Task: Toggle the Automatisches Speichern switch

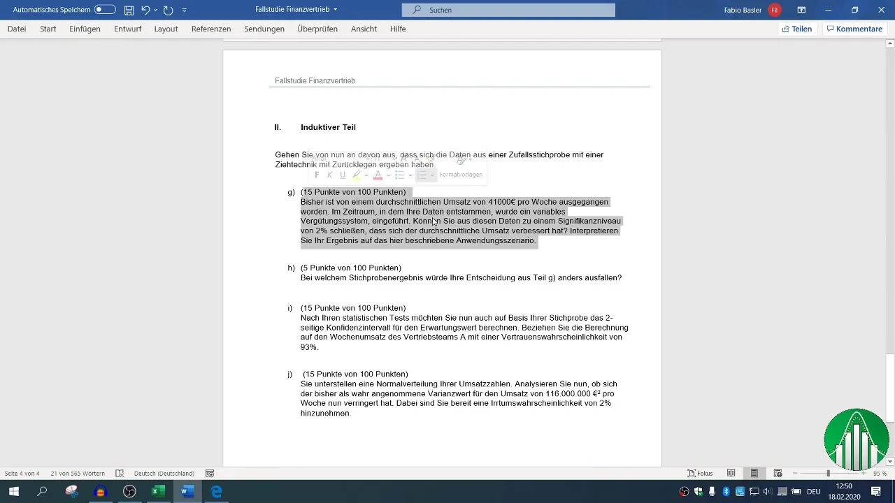Action: (105, 10)
